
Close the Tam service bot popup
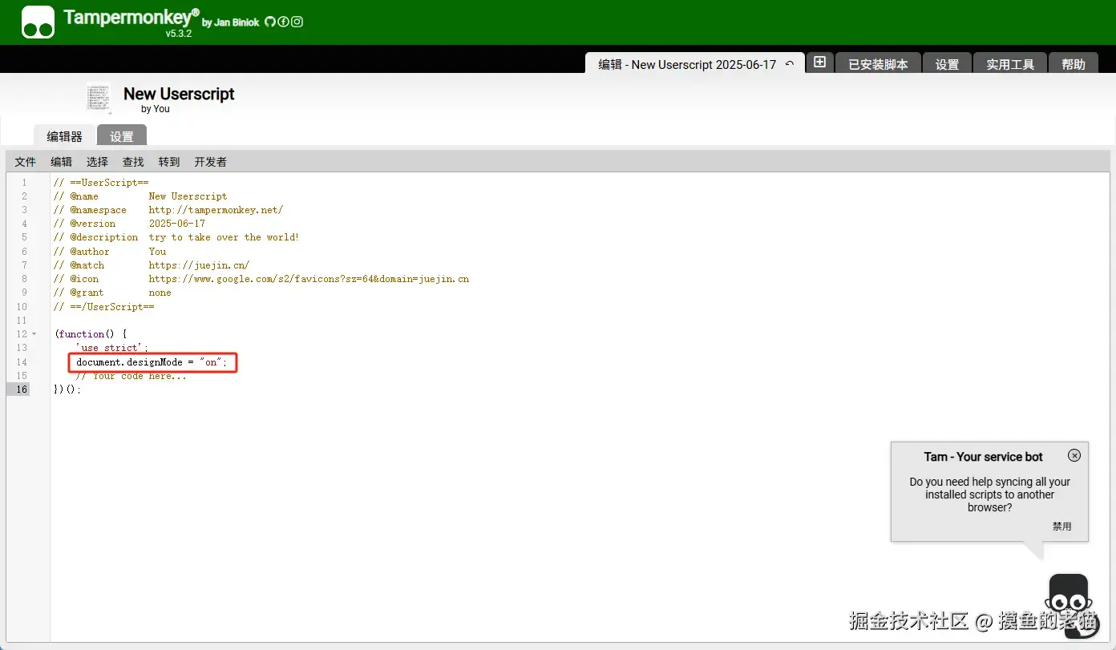pyautogui.click(x=1074, y=455)
